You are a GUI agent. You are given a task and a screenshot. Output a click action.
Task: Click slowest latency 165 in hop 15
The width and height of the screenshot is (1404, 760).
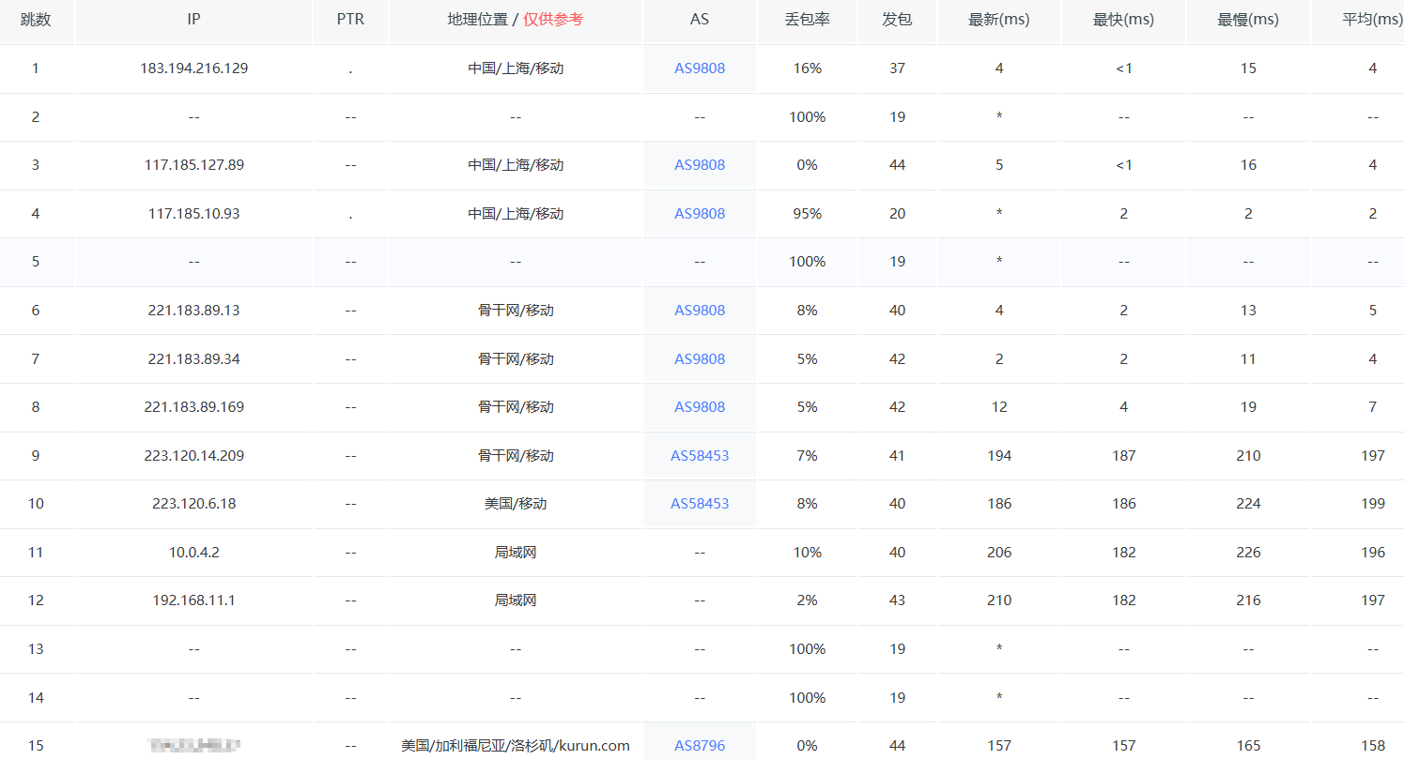(x=1249, y=746)
